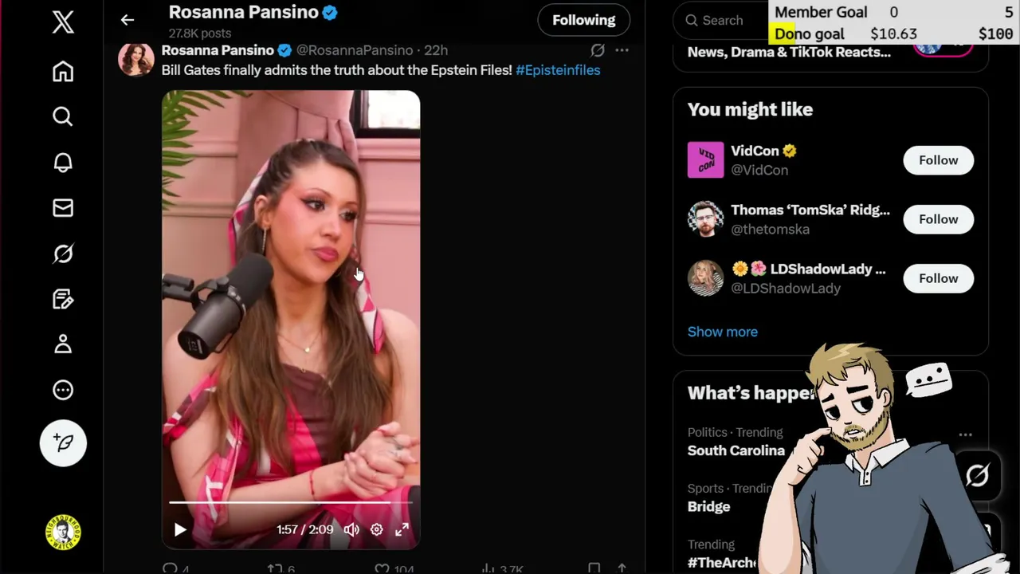Open Explore search in the sidebar
Screen dimensions: 1020x574
(63, 117)
